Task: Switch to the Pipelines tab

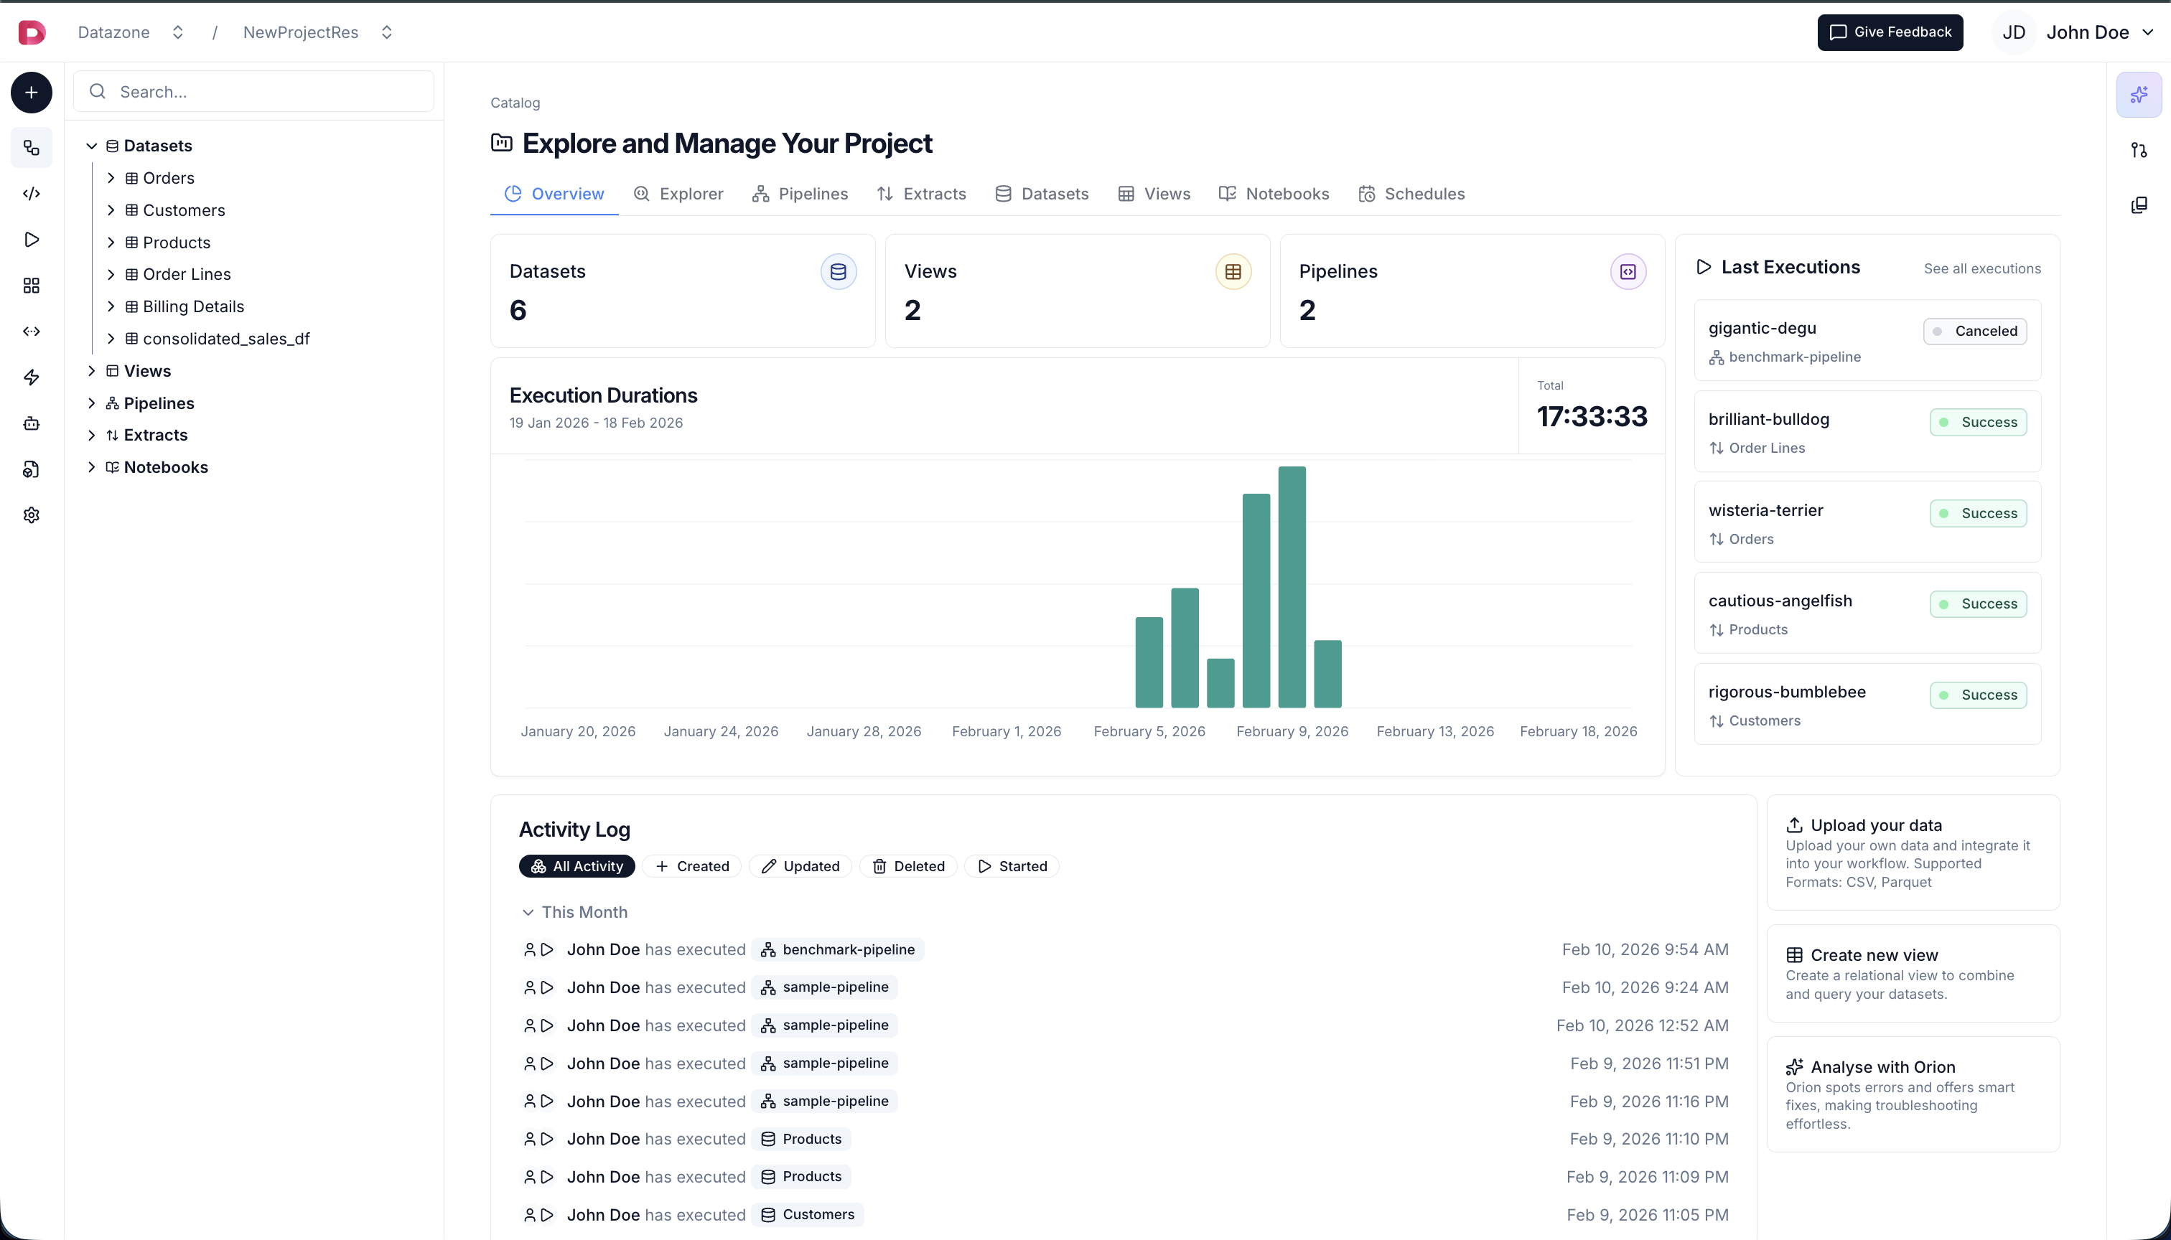Action: [799, 193]
